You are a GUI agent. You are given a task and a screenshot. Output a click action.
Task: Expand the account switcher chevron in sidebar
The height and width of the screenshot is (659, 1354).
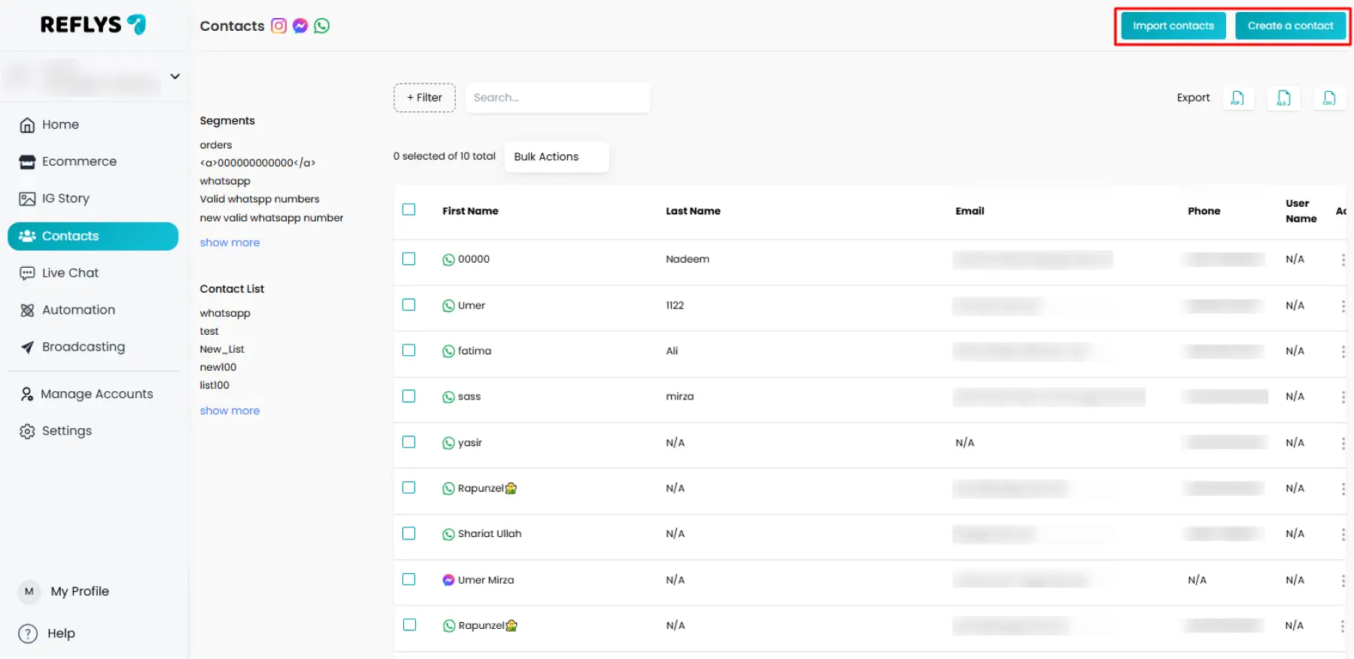click(x=175, y=76)
